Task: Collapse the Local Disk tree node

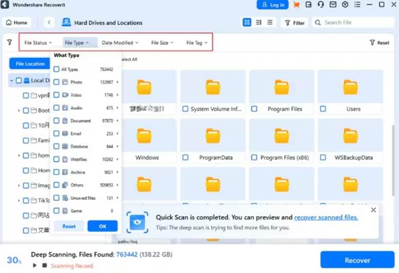Action: 11,81
